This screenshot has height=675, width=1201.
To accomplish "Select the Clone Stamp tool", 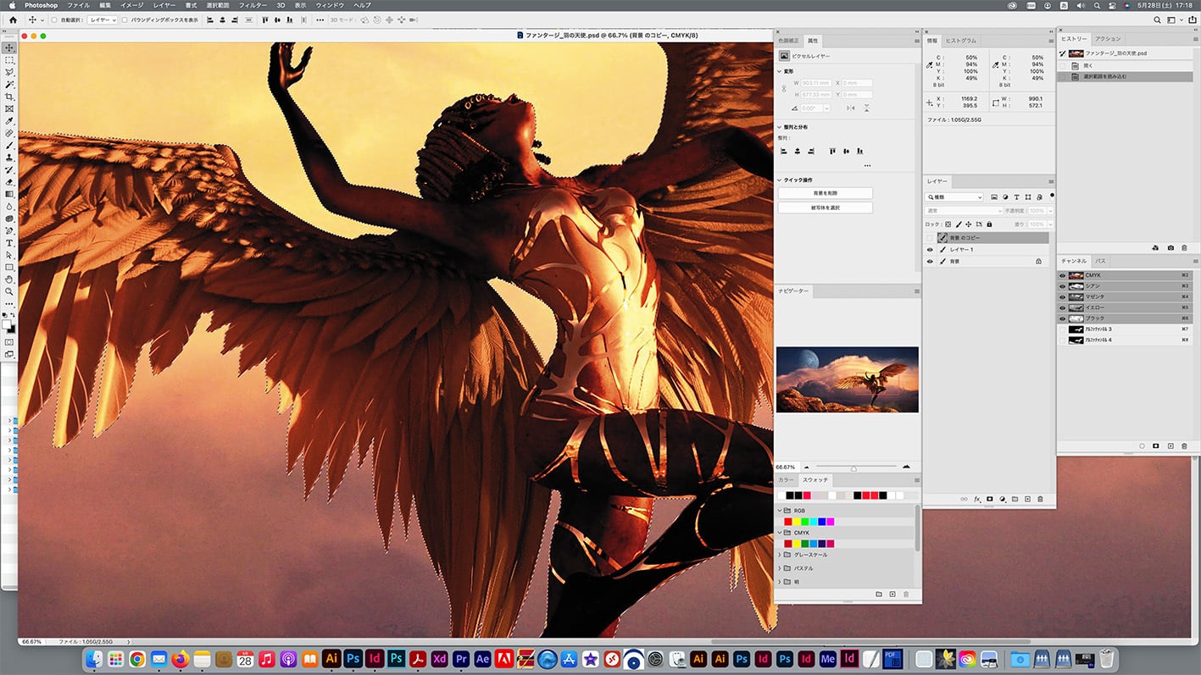I will click(9, 158).
